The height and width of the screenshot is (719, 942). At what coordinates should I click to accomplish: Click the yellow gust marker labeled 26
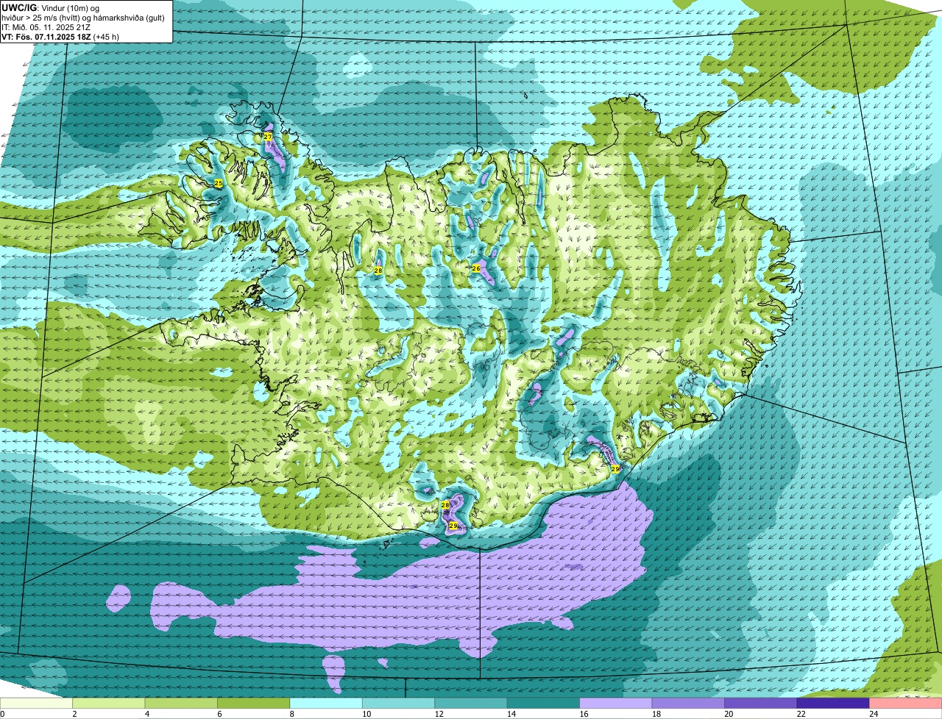click(x=476, y=268)
